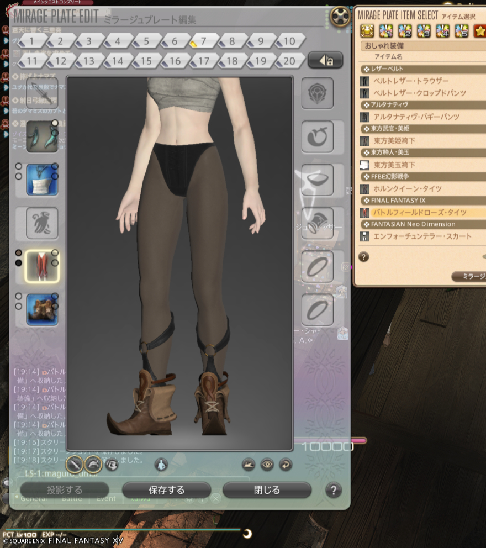
Task: Select the body armor slot with blue top
Action: [42, 180]
